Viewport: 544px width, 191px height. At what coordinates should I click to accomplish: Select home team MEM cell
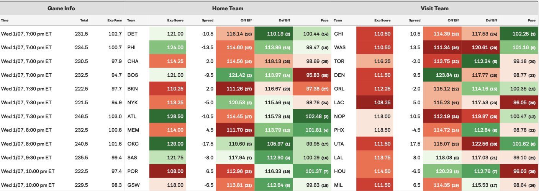pos(133,130)
